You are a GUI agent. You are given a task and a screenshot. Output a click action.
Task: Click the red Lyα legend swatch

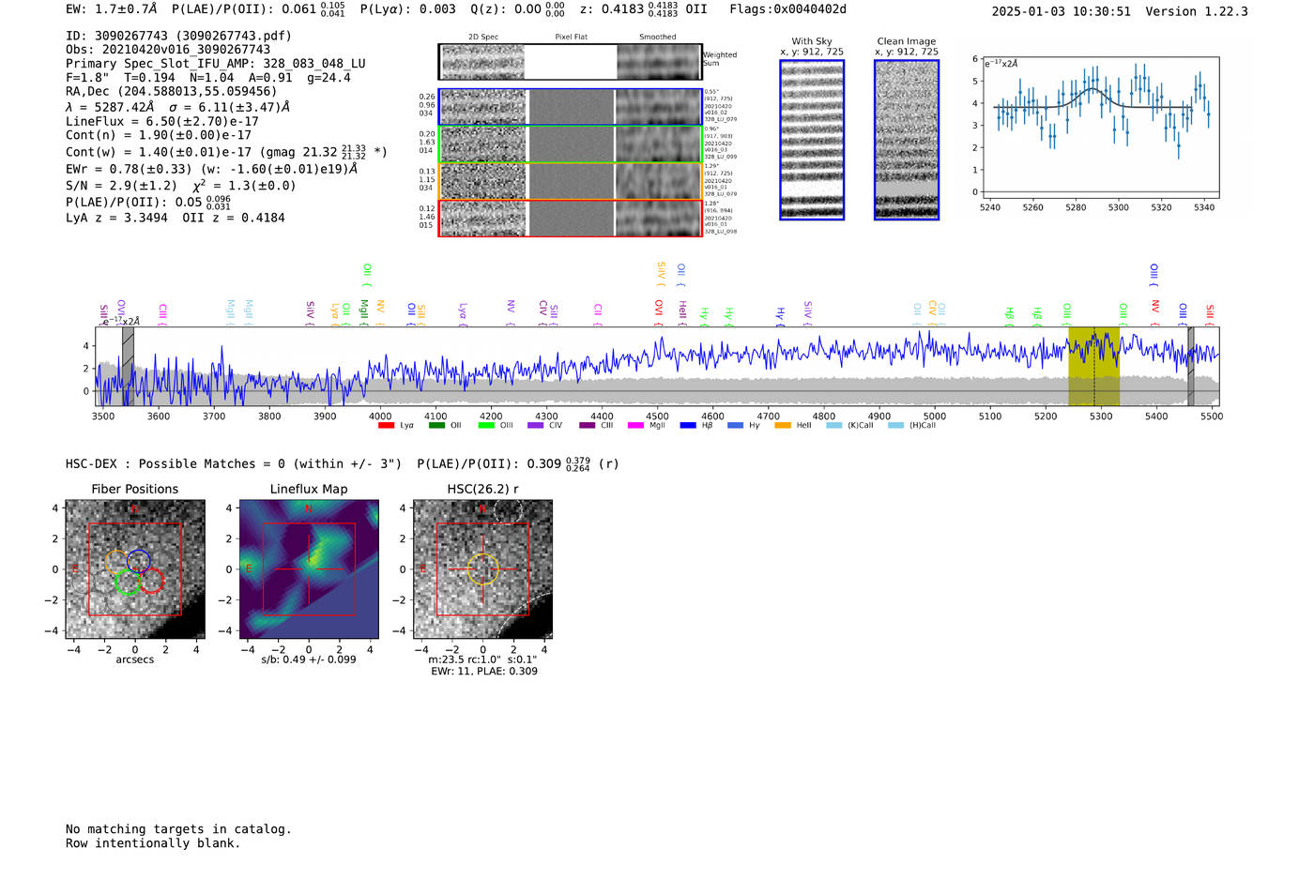click(x=386, y=426)
